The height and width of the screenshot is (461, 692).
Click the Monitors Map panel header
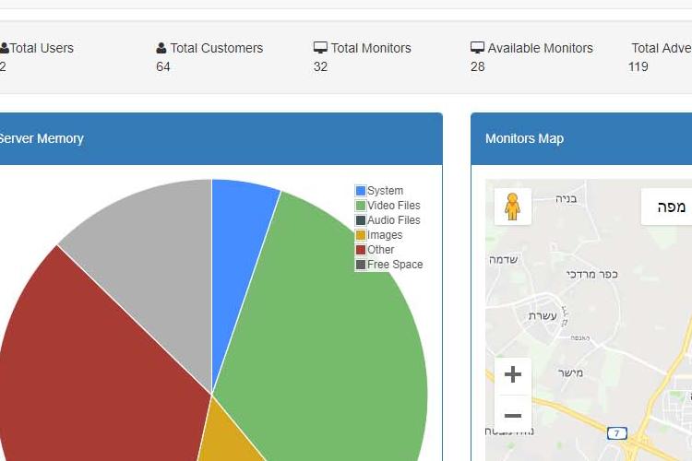coord(524,138)
